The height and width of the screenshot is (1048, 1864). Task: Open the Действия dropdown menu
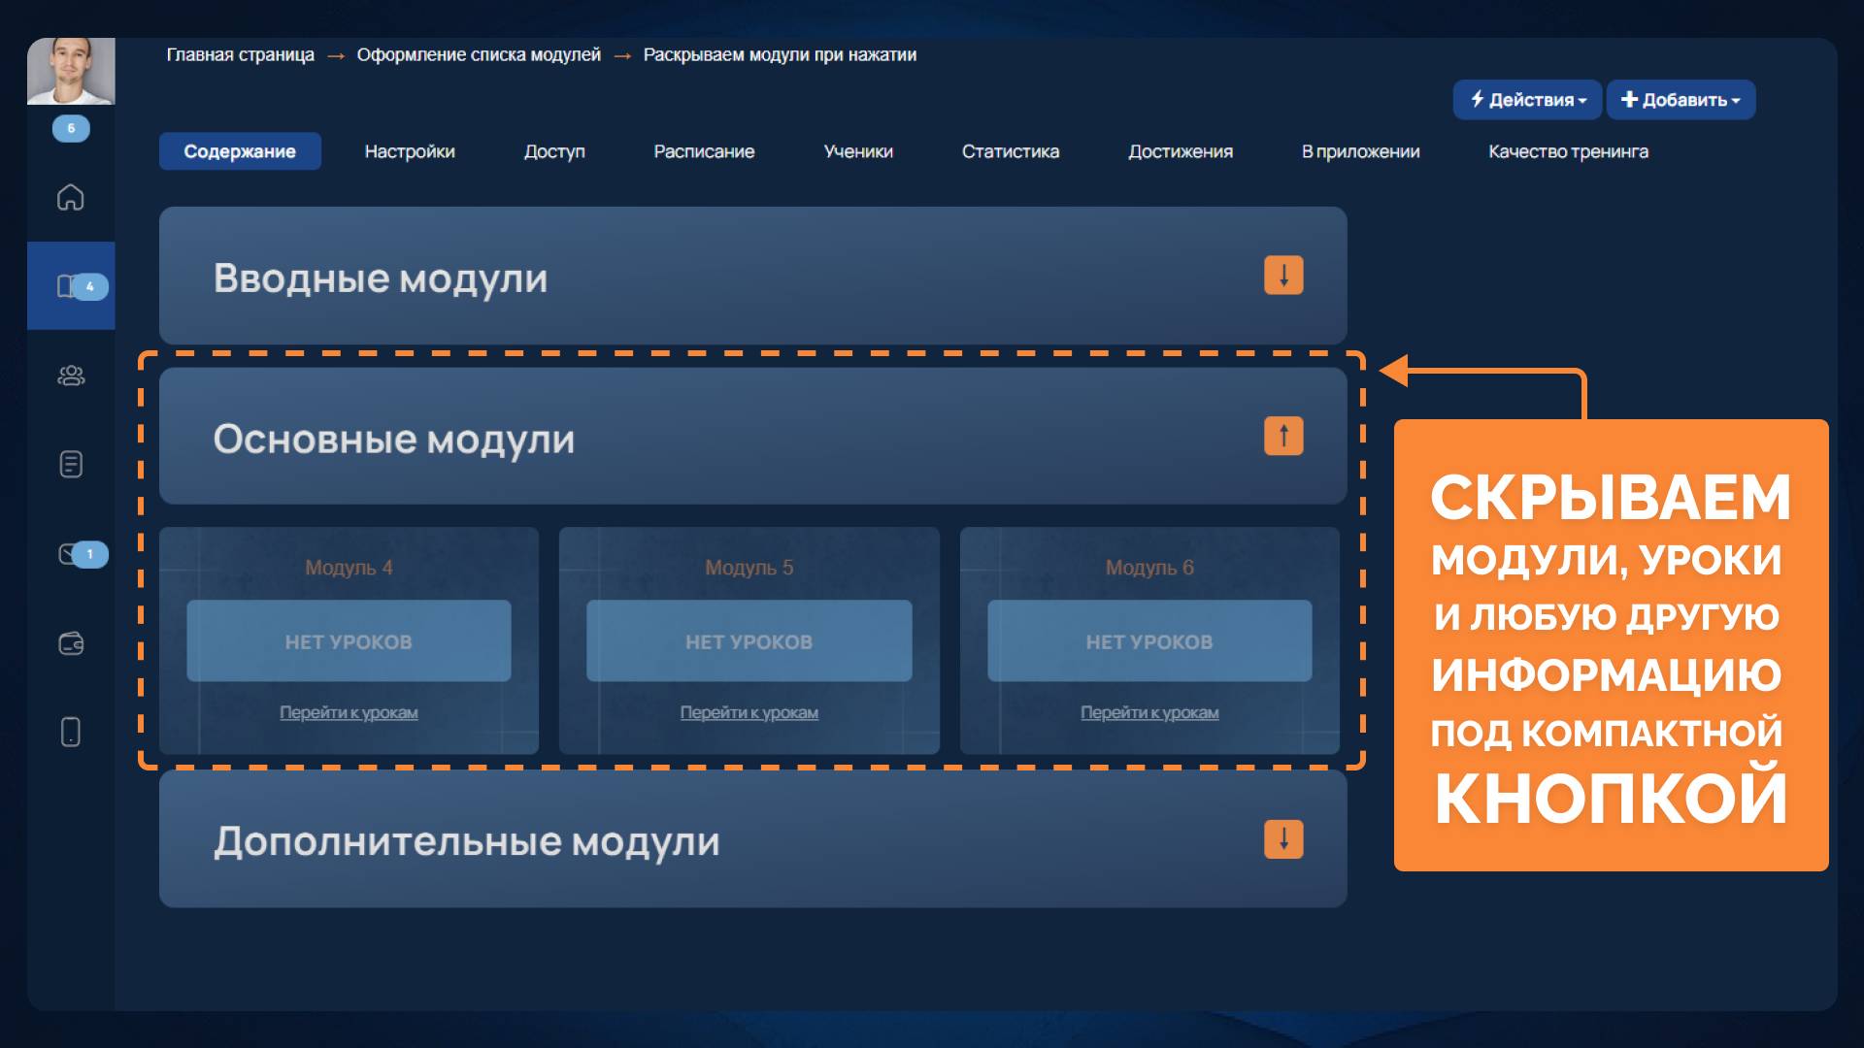[1527, 100]
